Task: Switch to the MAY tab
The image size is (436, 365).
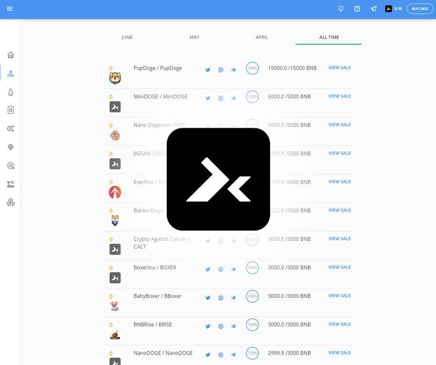Action: pos(194,37)
